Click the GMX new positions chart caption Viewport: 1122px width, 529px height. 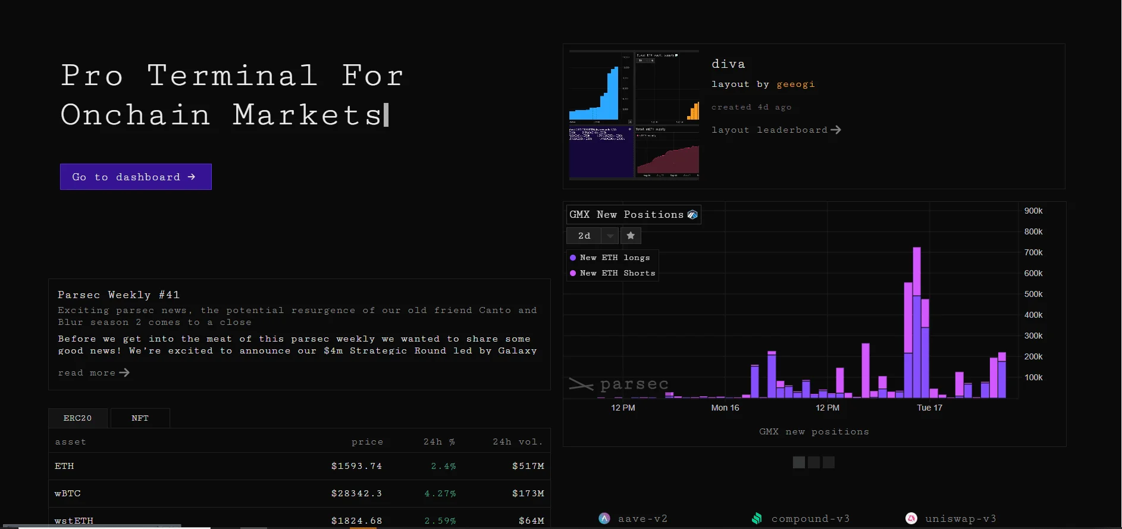814,431
